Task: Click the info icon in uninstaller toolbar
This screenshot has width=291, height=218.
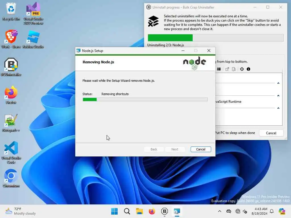Action: point(248,69)
